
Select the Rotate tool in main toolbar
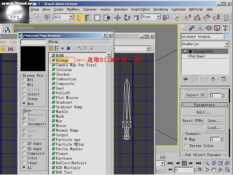point(127,18)
